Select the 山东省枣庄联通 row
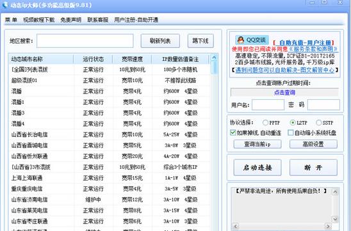Image resolution: width=351 pixels, height=231 pixels. click(x=110, y=221)
